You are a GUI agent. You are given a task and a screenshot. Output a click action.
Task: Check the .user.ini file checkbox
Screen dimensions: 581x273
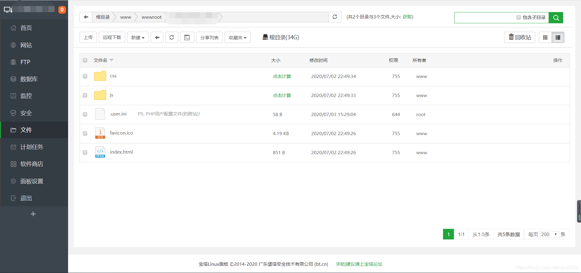(x=85, y=114)
